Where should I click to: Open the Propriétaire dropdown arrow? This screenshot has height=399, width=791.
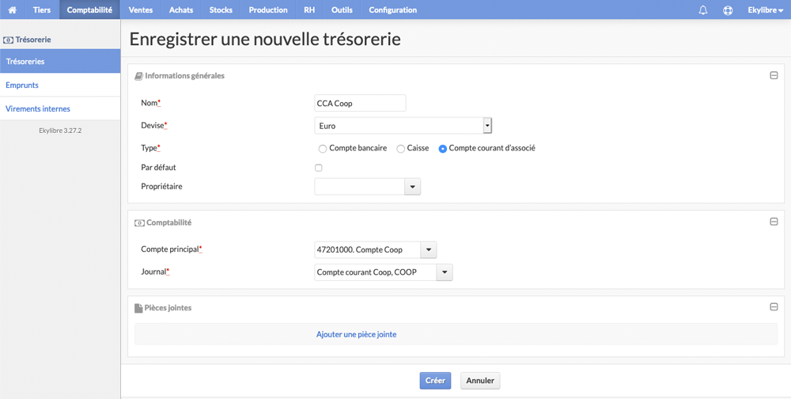(x=412, y=186)
